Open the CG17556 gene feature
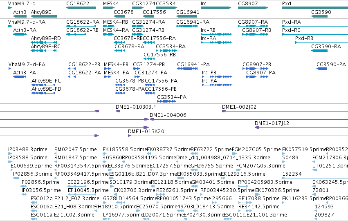 click(148, 16)
